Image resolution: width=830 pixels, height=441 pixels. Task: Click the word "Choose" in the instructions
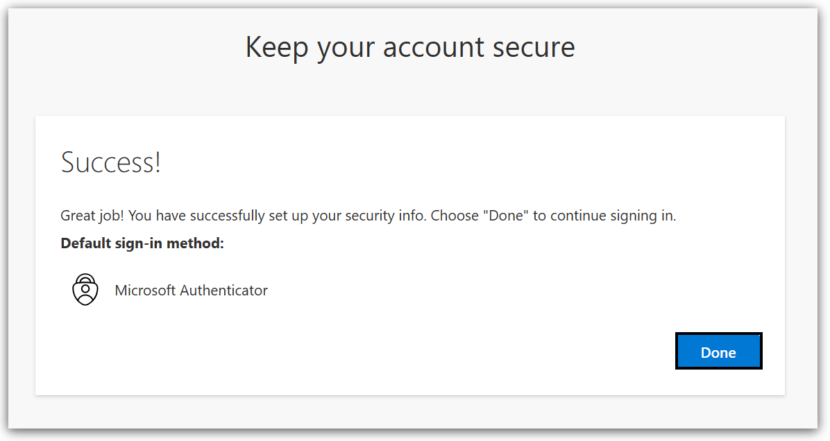pos(454,216)
